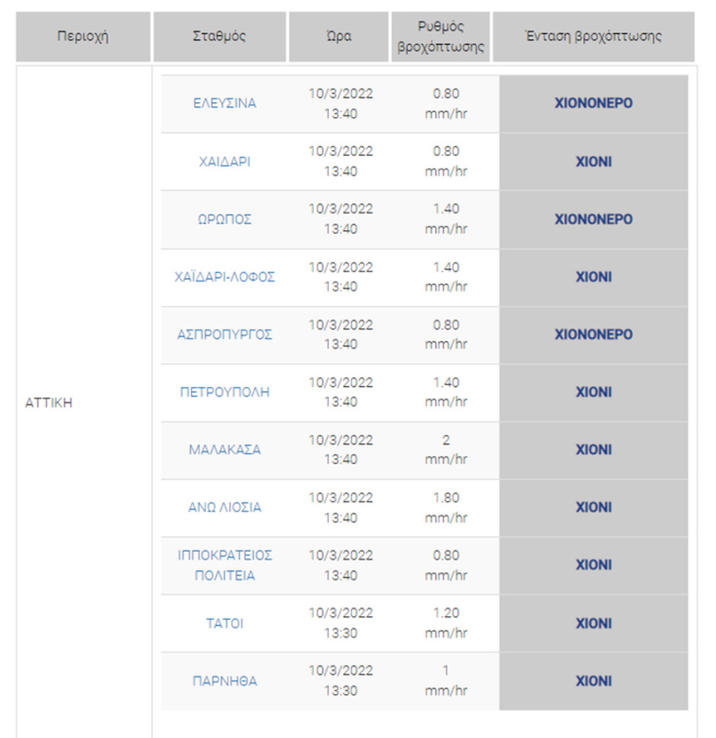Click the Ρυθμός βροχόπτωσης column header

point(441,37)
